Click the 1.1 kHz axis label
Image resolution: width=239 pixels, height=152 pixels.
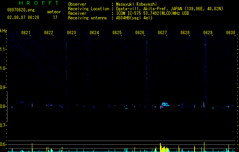tap(3, 49)
